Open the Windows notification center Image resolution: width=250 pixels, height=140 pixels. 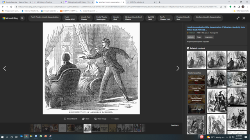tap(246, 137)
